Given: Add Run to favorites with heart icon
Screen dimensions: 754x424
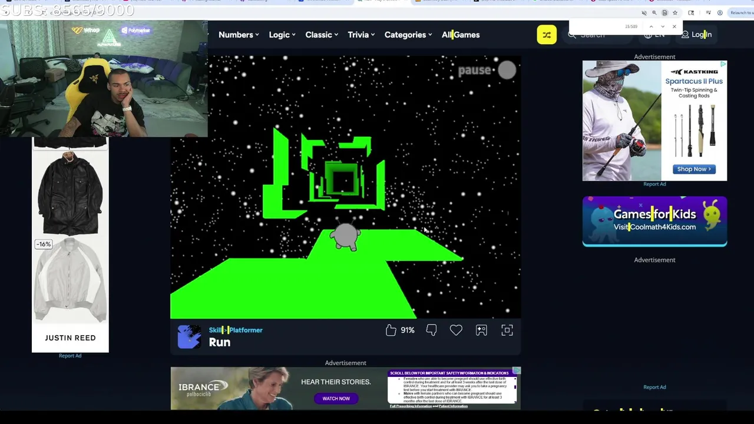Looking at the screenshot, I should pyautogui.click(x=456, y=330).
